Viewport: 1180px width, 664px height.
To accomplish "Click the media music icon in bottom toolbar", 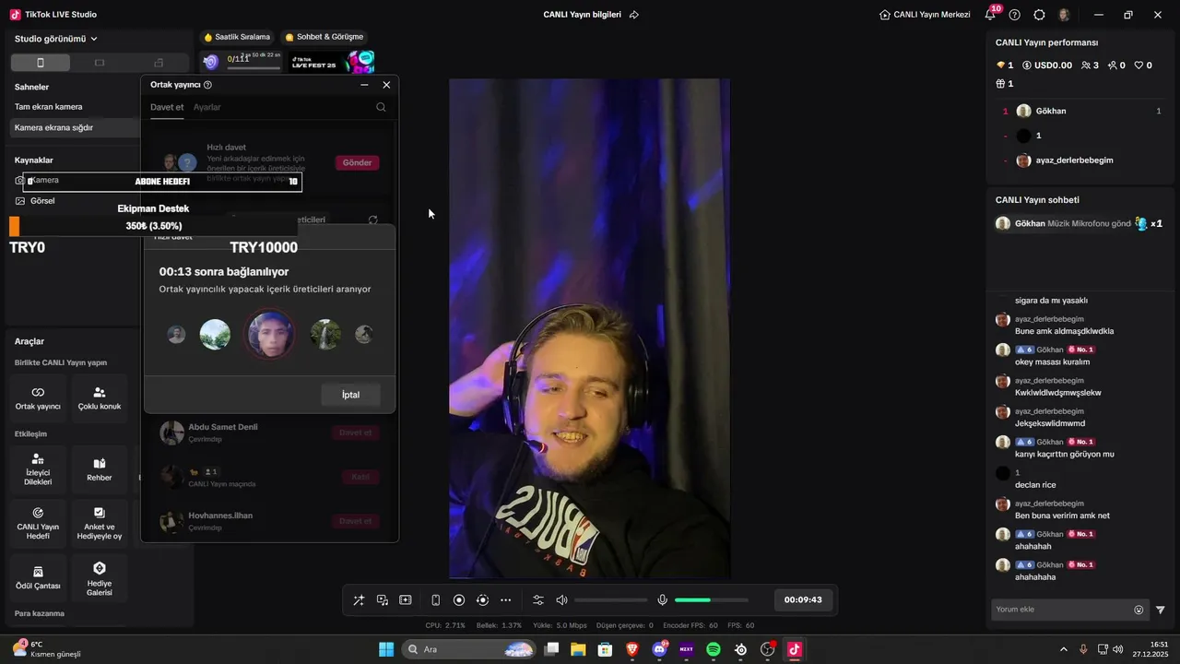I will (x=383, y=600).
